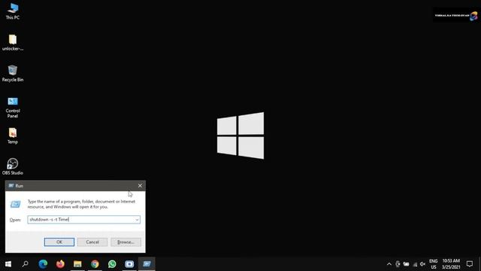
Task: Open This PC desktop icon
Action: point(13,11)
